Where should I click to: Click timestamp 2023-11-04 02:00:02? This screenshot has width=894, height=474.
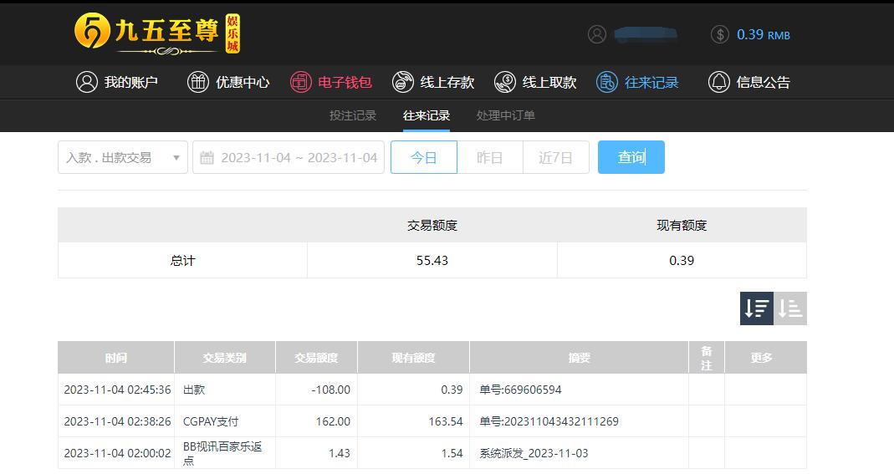(x=117, y=453)
